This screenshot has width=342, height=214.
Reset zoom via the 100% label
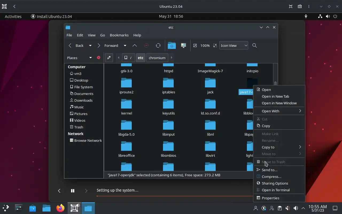tap(205, 45)
